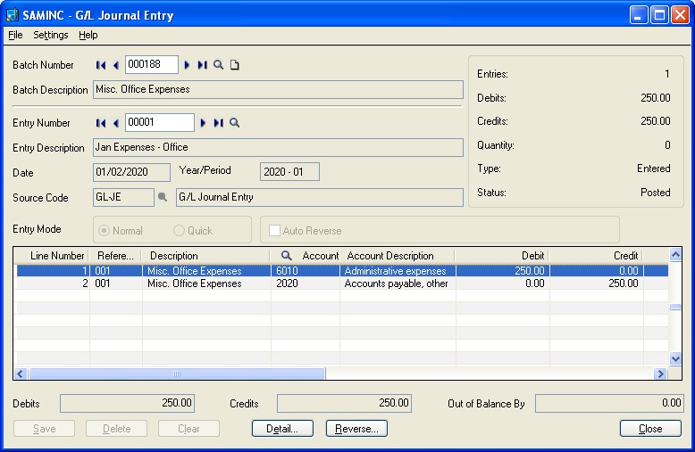Click the Source Code field
The image size is (695, 452).
coord(123,197)
